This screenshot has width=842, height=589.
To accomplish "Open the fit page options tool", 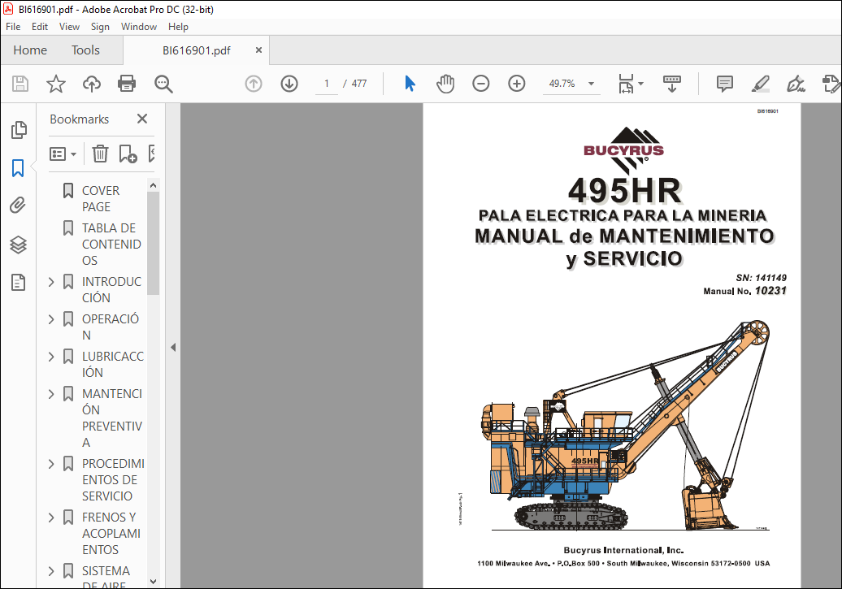I will (631, 84).
